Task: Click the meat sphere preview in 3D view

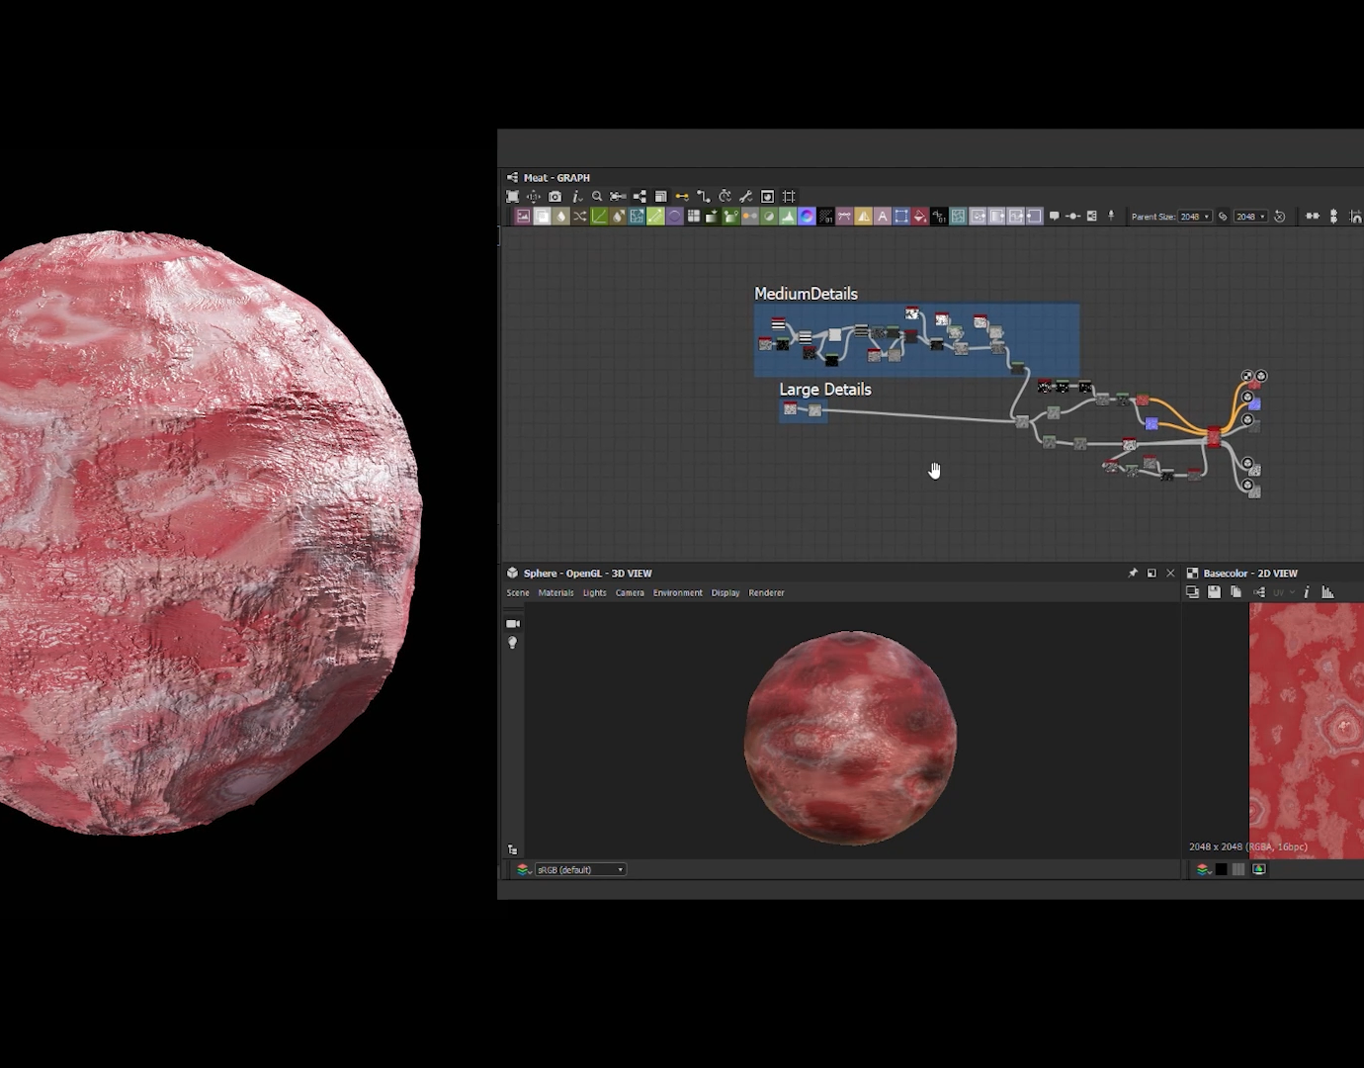Action: click(850, 738)
